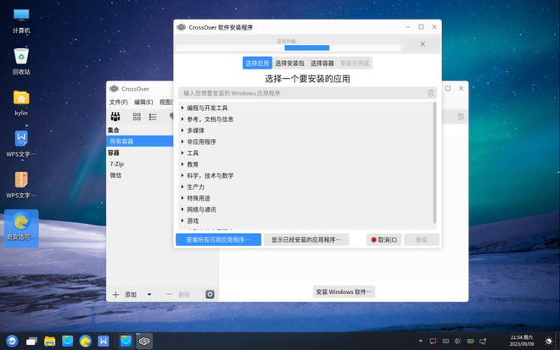Open the CrossOver icon in the taskbar

click(144, 341)
